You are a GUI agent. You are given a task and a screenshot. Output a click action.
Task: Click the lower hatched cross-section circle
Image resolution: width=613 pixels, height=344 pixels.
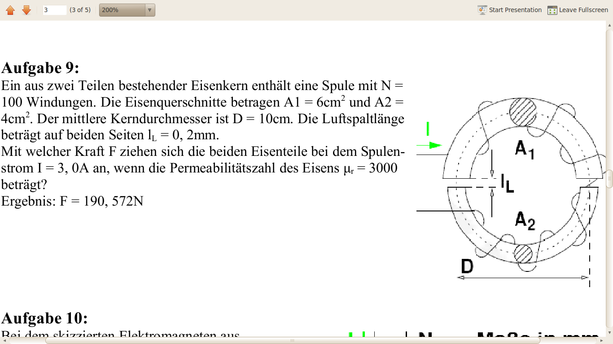523,254
